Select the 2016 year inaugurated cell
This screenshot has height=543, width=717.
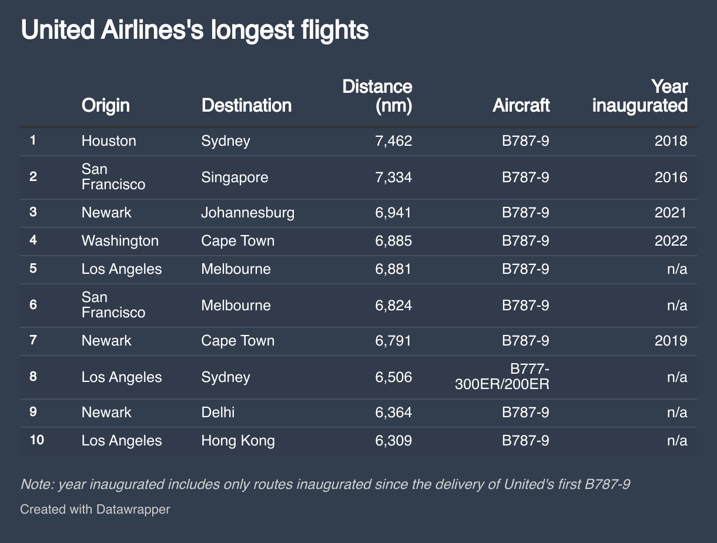click(x=671, y=177)
